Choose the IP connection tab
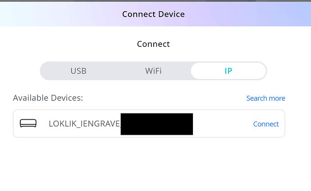 (228, 71)
